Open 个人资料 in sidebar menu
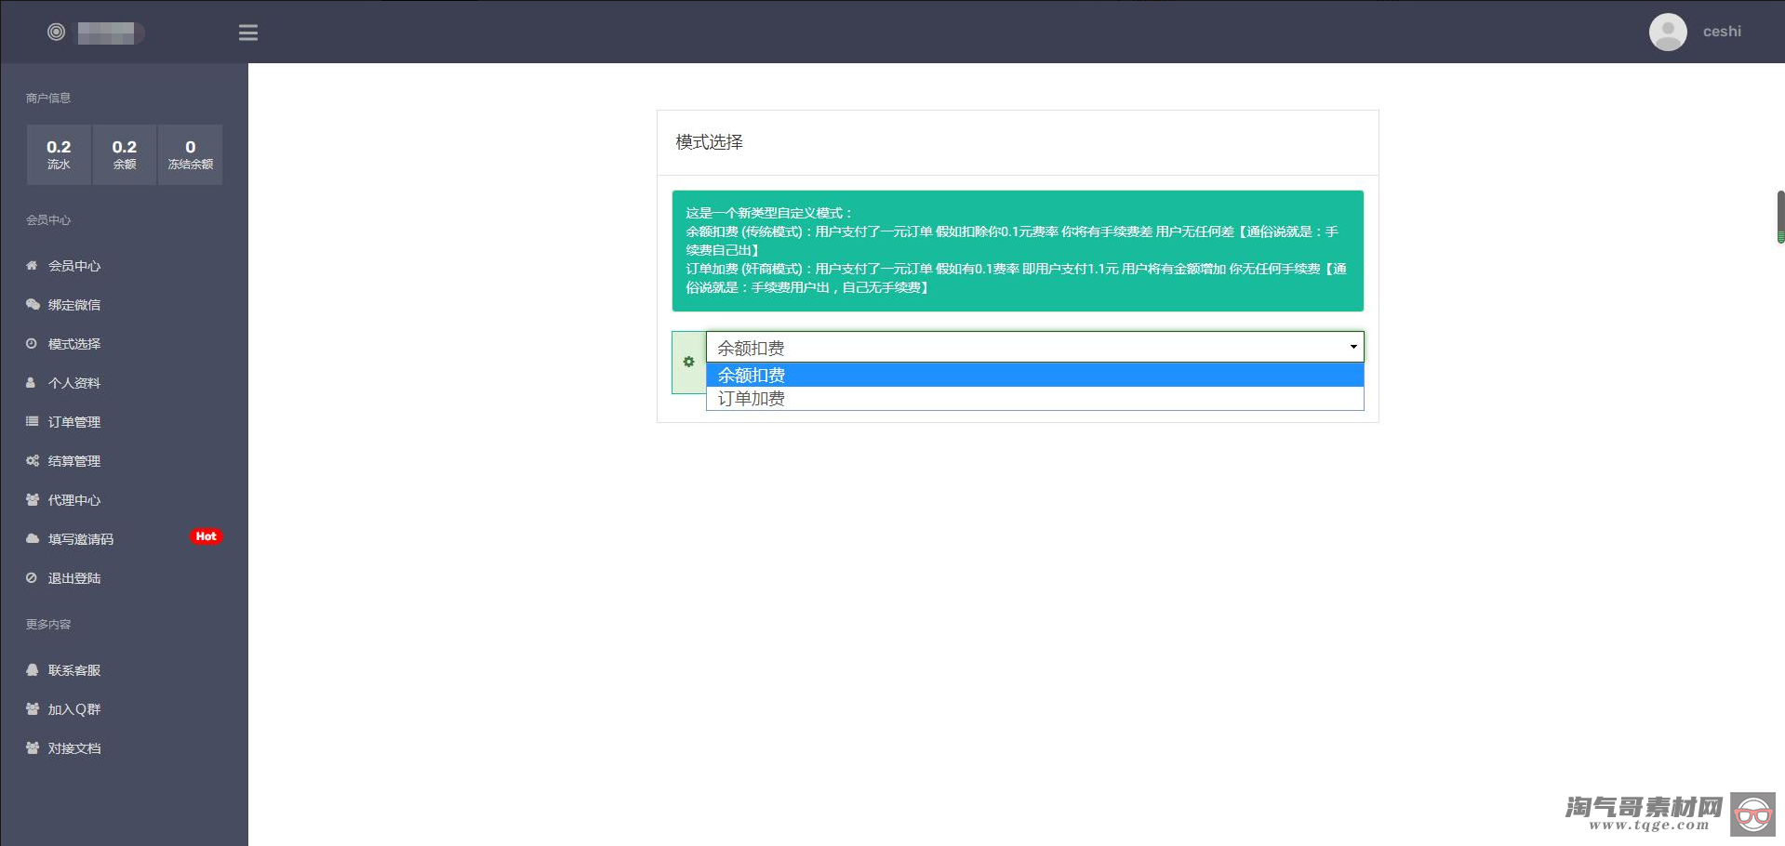Image resolution: width=1785 pixels, height=846 pixels. (73, 383)
